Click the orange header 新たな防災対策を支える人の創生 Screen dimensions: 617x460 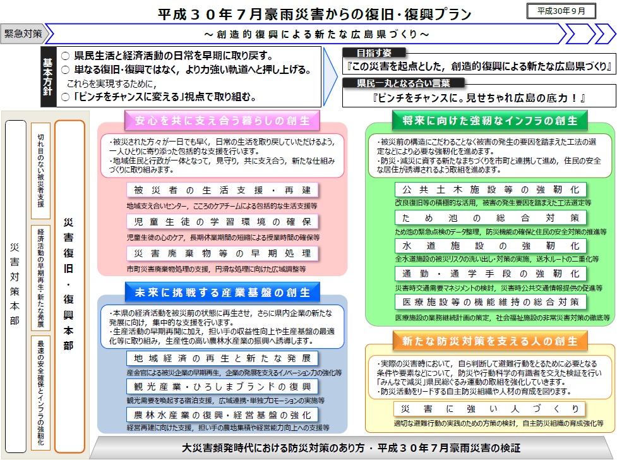point(490,341)
